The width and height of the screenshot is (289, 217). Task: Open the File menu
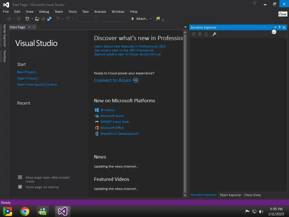(x=6, y=12)
